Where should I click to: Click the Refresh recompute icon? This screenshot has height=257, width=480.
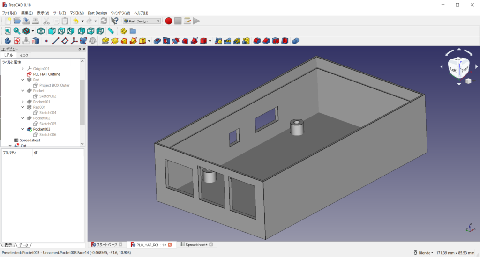104,21
